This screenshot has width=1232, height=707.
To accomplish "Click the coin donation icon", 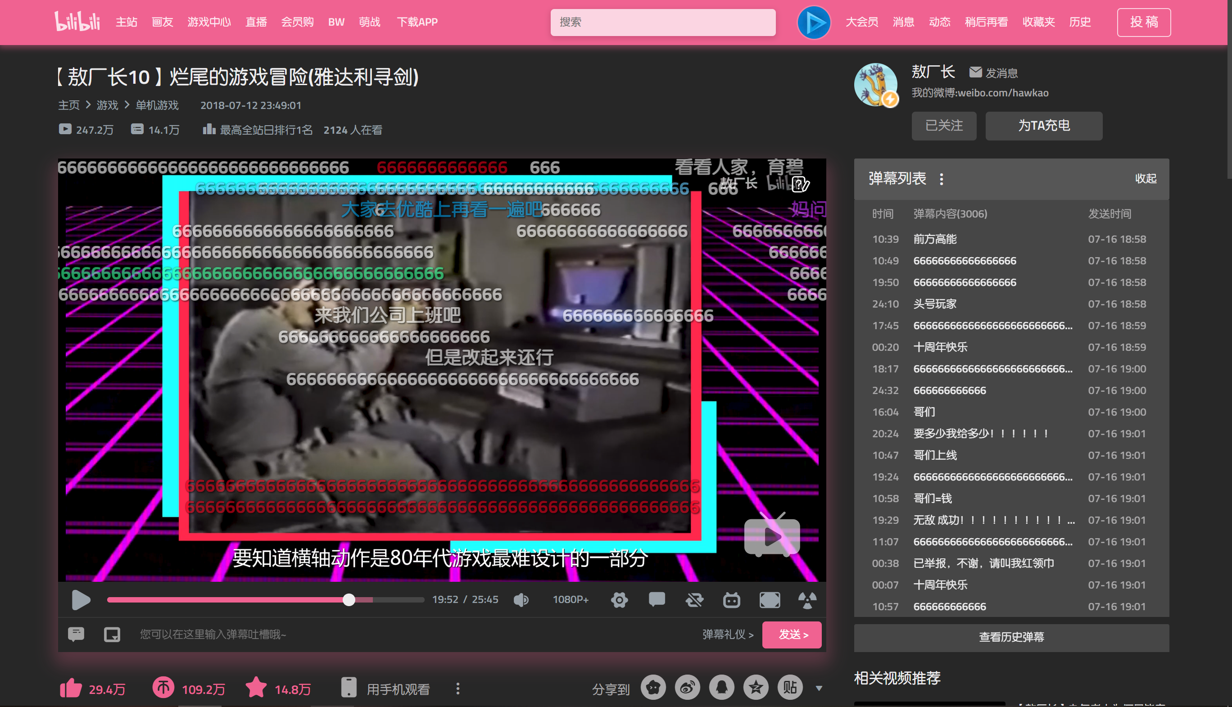I will [163, 688].
